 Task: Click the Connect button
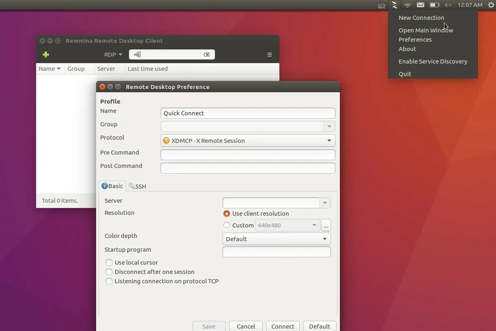[x=283, y=326]
